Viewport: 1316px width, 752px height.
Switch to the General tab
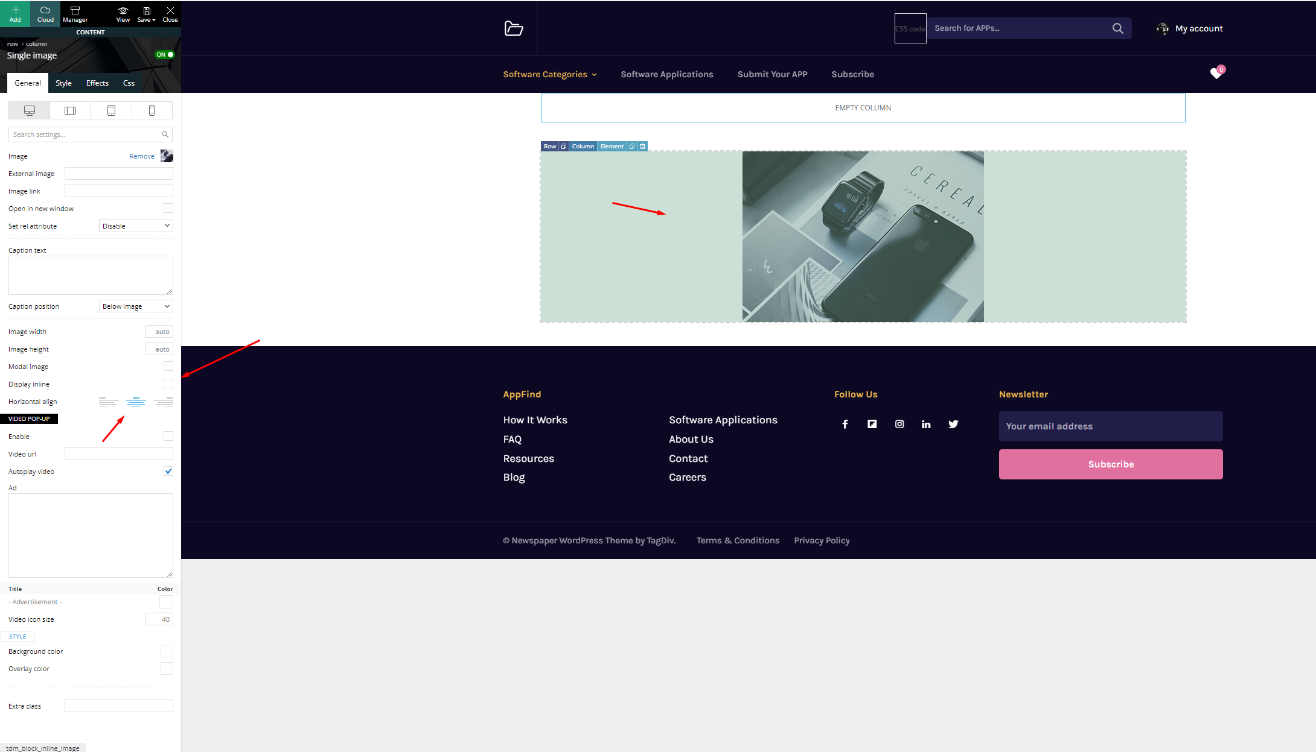[28, 83]
